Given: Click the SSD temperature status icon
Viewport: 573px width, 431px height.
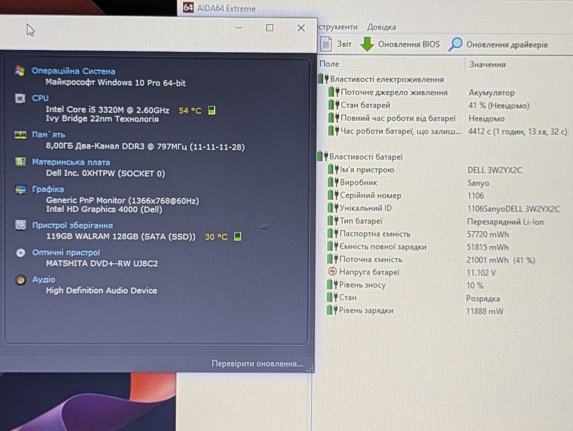Looking at the screenshot, I should click(x=238, y=236).
